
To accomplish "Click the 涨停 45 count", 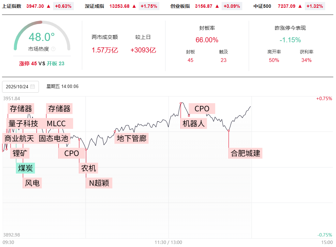I will coord(28,63).
